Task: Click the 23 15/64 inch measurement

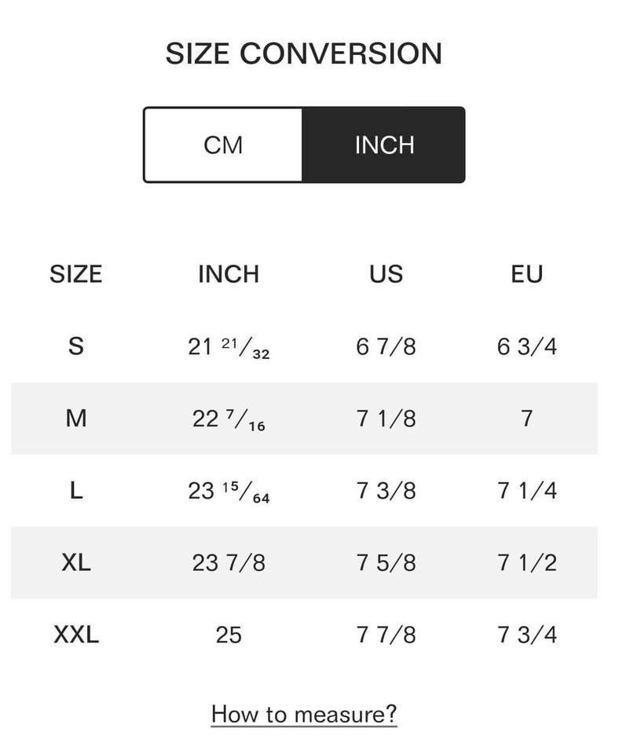Action: click(229, 492)
